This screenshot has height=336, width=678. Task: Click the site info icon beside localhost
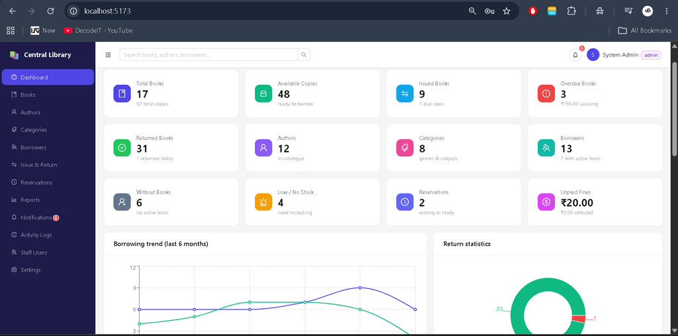(x=74, y=11)
